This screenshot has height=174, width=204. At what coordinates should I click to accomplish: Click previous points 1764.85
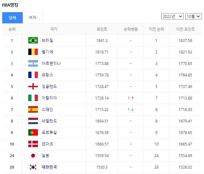185,75
